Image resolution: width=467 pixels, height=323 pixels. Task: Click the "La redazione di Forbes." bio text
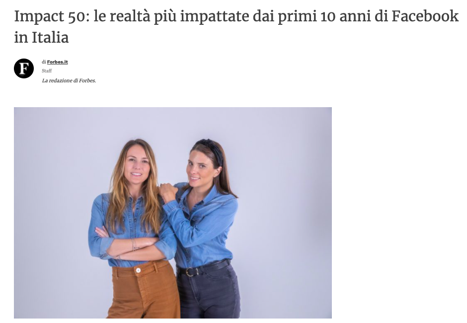pyautogui.click(x=69, y=80)
